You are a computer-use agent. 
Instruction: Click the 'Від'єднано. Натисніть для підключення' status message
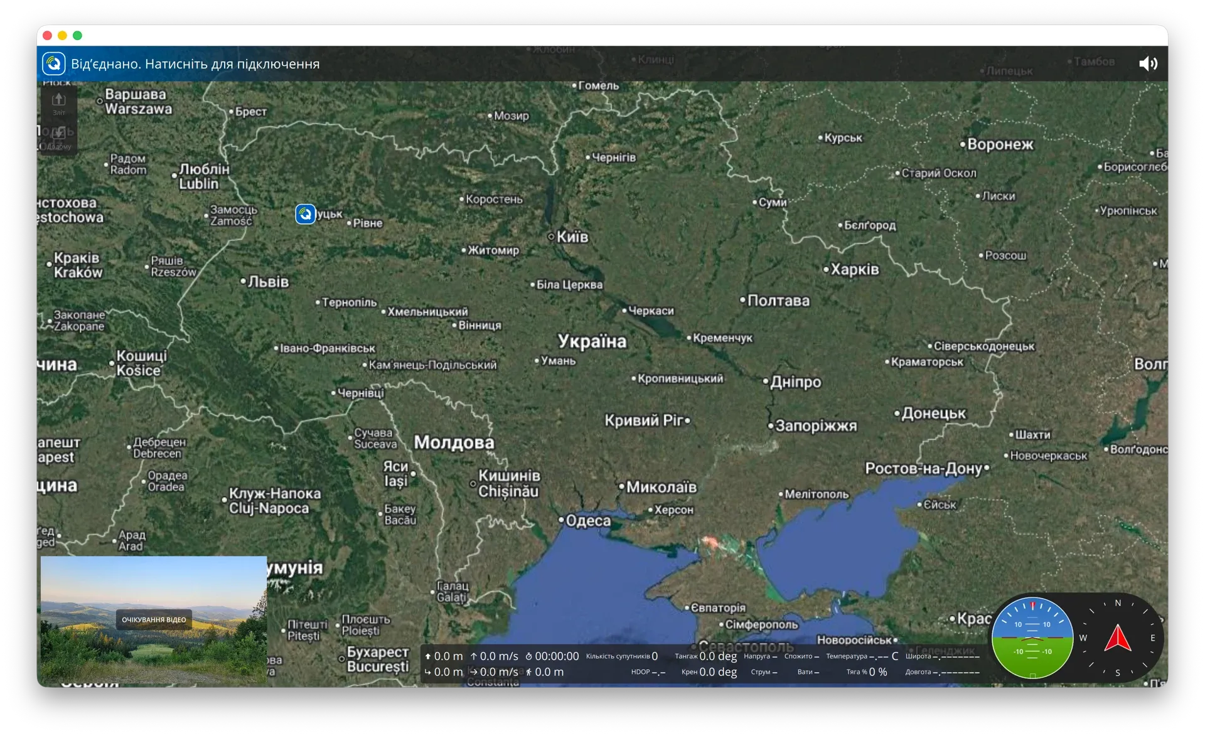[195, 64]
